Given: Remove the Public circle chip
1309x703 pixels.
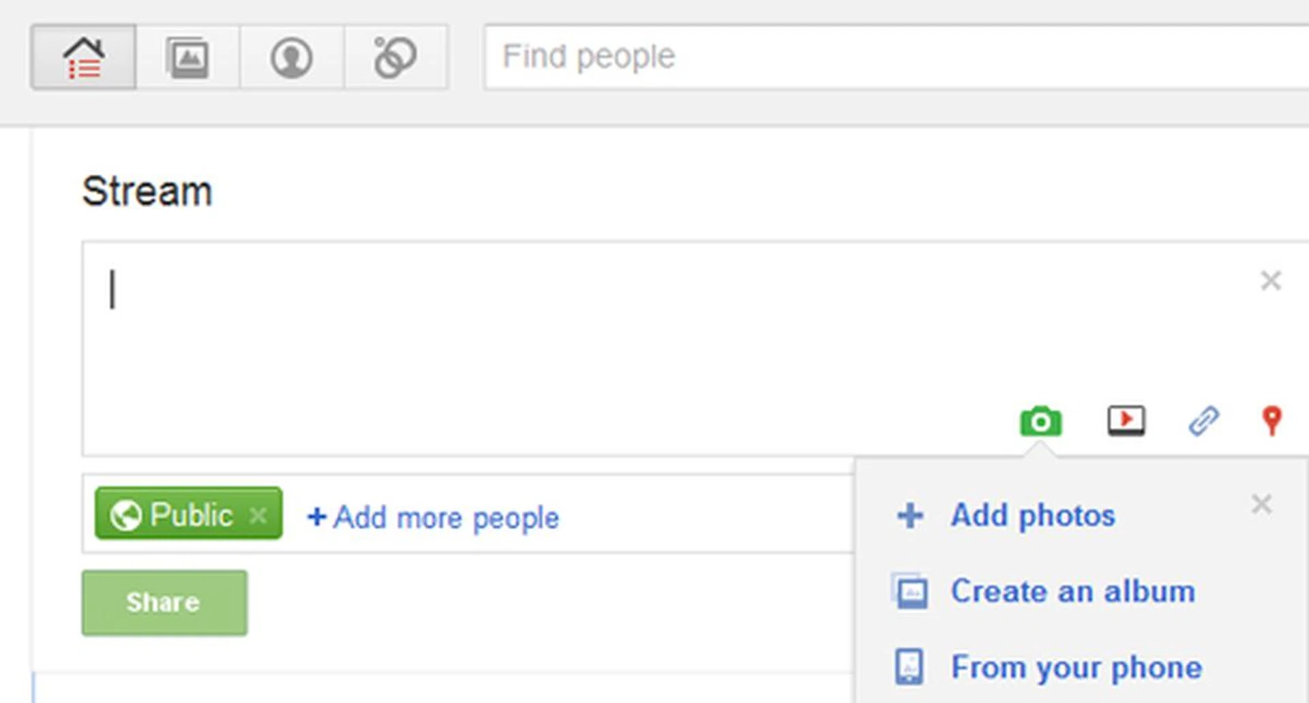Looking at the screenshot, I should tap(258, 515).
